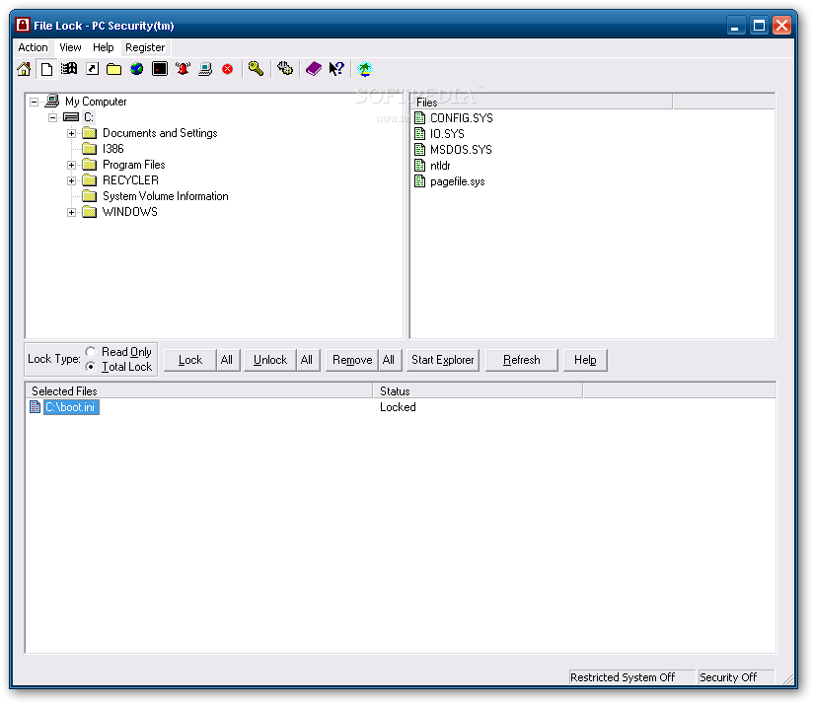This screenshot has width=813, height=704.
Task: Click the Locked status cell
Action: [398, 406]
